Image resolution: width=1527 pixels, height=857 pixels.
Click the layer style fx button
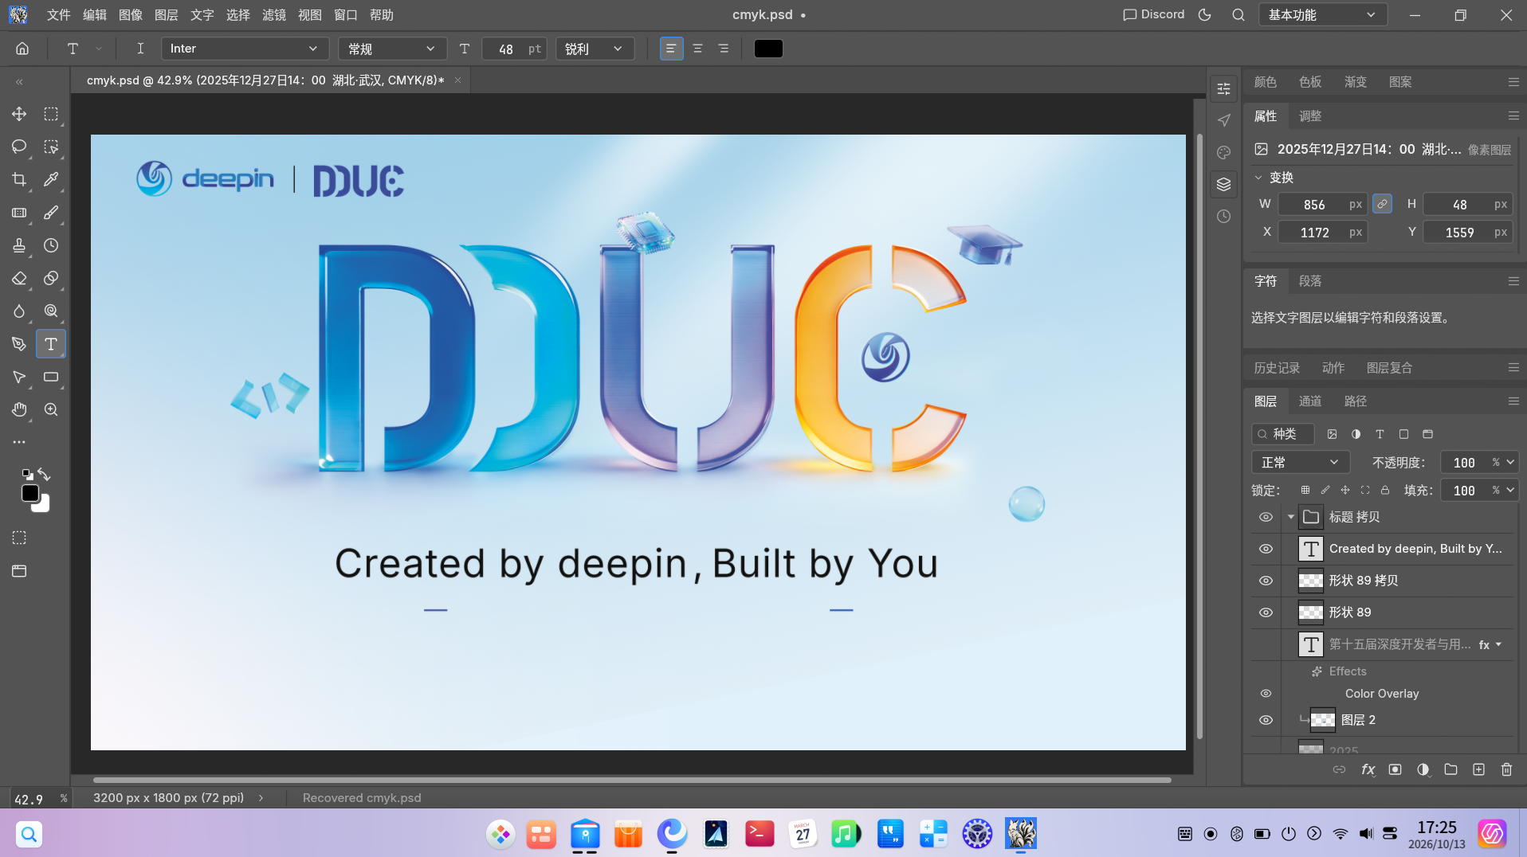point(1368,769)
